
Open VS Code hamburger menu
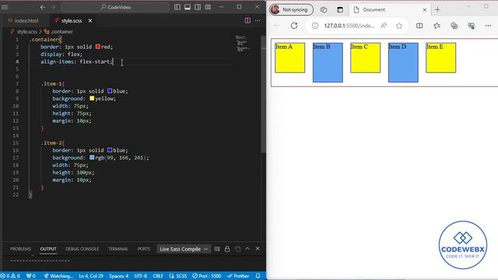coord(5,7)
